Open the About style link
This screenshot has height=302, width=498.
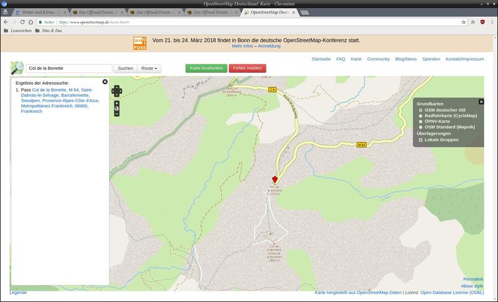472,286
